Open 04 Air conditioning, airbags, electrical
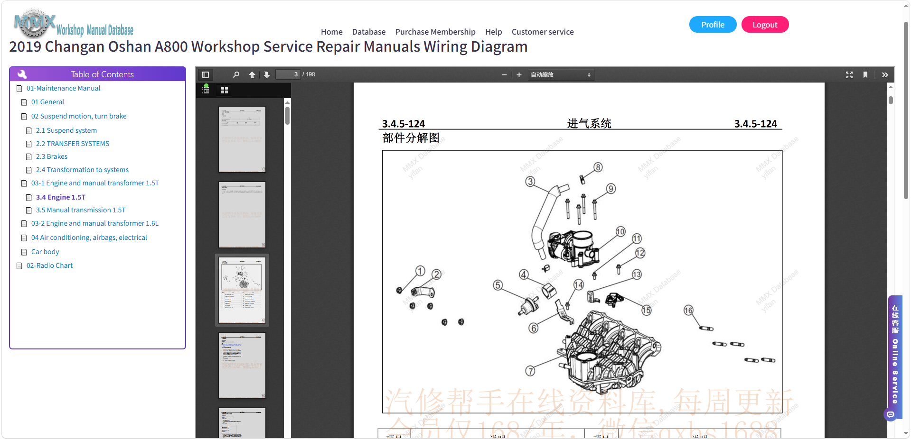 pos(89,238)
